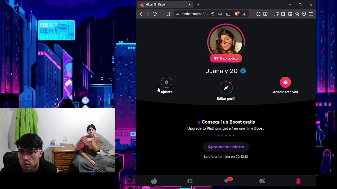Maximize the browser window

pos(300,5)
